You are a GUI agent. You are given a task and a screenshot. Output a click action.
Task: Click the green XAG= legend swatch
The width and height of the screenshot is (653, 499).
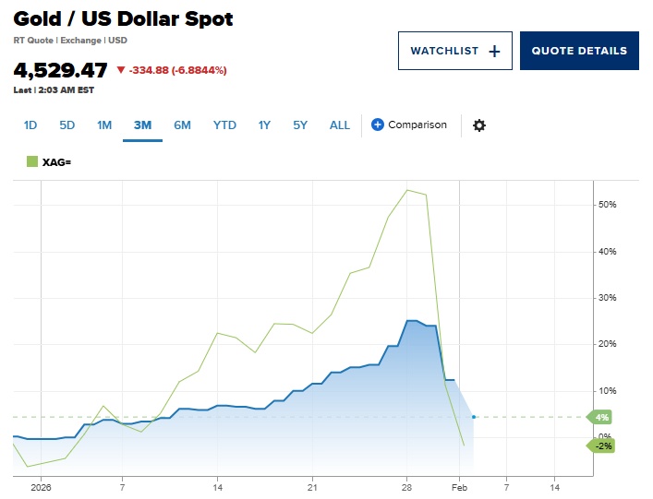click(32, 162)
